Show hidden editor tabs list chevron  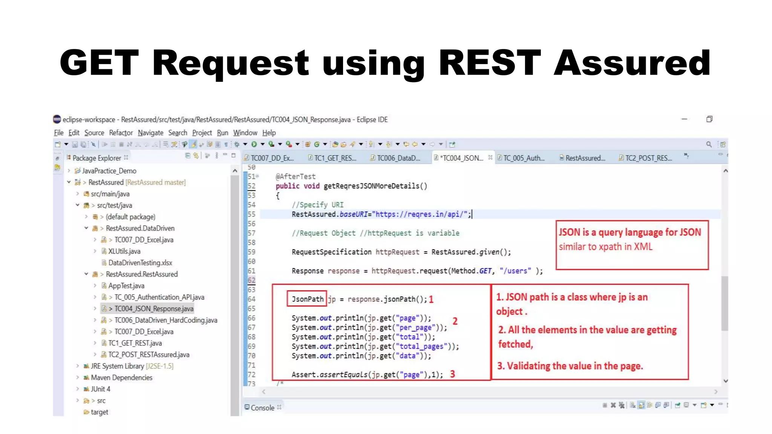click(x=686, y=155)
